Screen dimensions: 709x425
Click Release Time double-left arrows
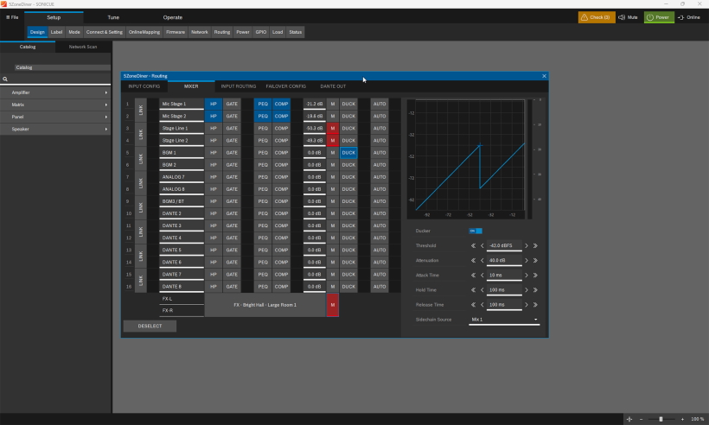tap(473, 305)
